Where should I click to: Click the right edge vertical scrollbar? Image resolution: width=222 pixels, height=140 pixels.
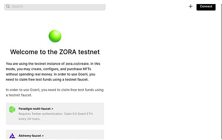pyautogui.click(x=221, y=70)
